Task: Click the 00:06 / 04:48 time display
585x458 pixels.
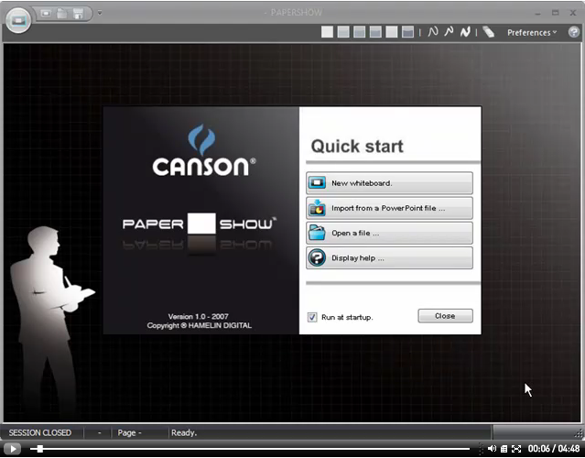Action: click(x=554, y=448)
